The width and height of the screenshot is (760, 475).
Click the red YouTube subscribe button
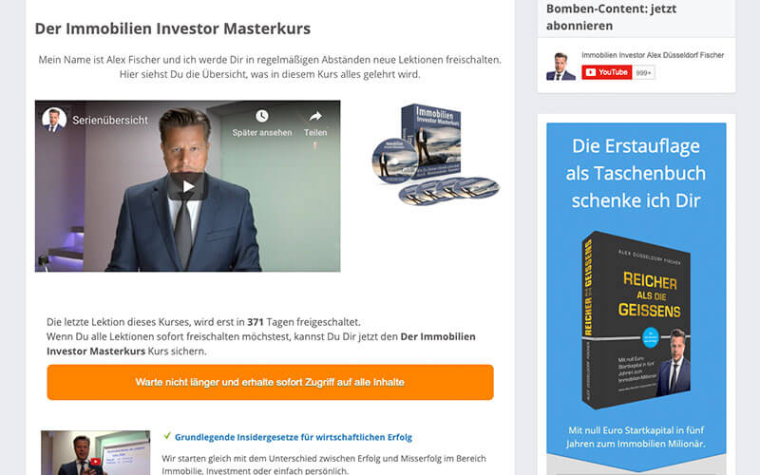click(x=606, y=73)
